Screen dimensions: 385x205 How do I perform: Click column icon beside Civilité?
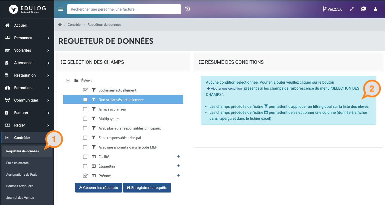tap(94, 157)
